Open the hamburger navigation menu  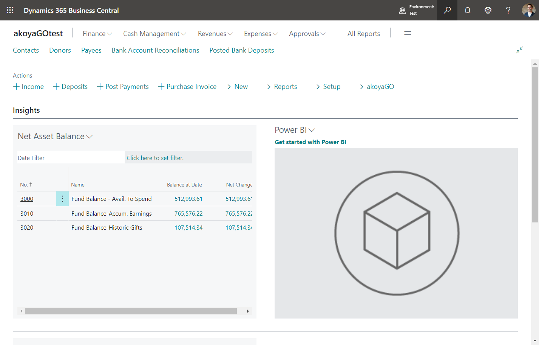point(408,33)
